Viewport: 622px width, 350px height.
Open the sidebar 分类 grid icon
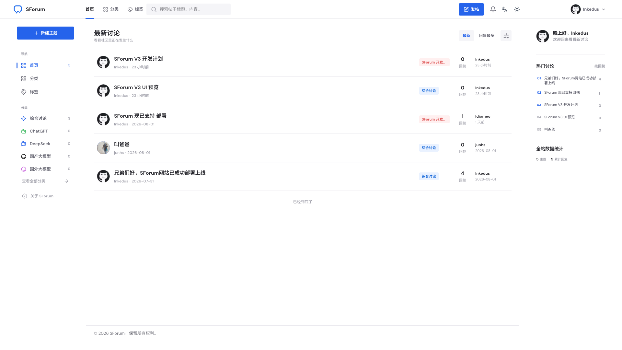(24, 79)
